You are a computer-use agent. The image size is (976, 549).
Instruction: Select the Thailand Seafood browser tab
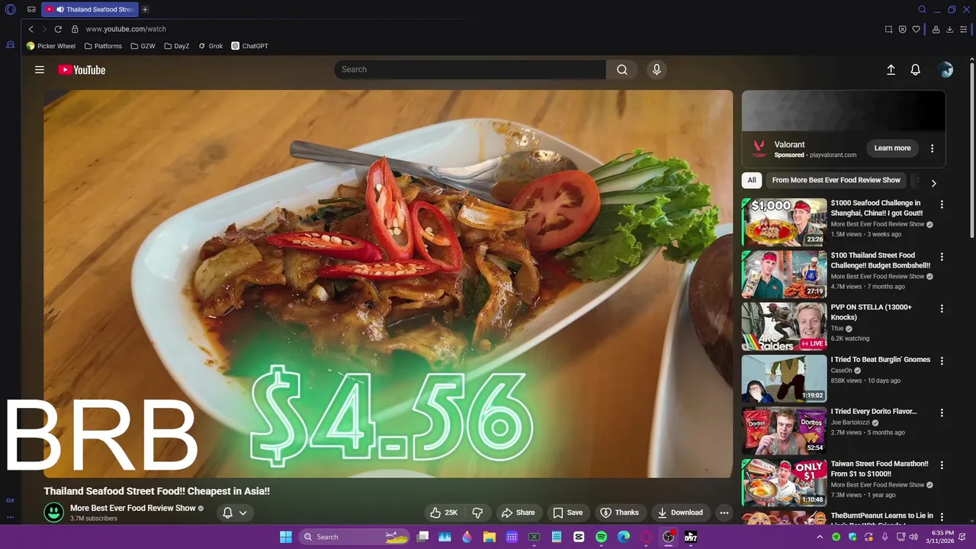point(90,10)
